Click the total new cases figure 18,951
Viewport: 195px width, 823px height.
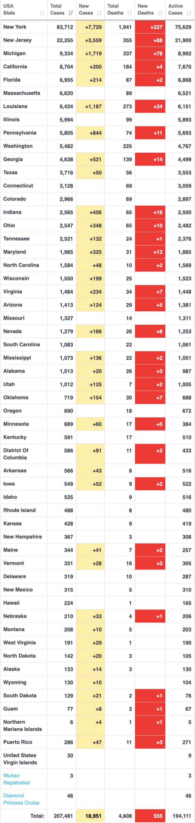click(93, 816)
